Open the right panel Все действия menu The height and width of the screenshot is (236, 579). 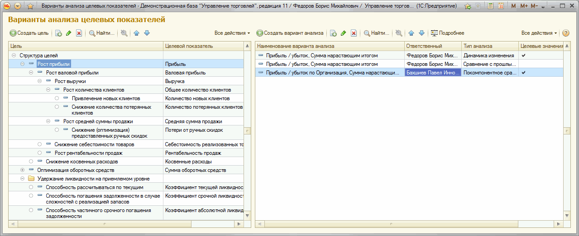(539, 33)
